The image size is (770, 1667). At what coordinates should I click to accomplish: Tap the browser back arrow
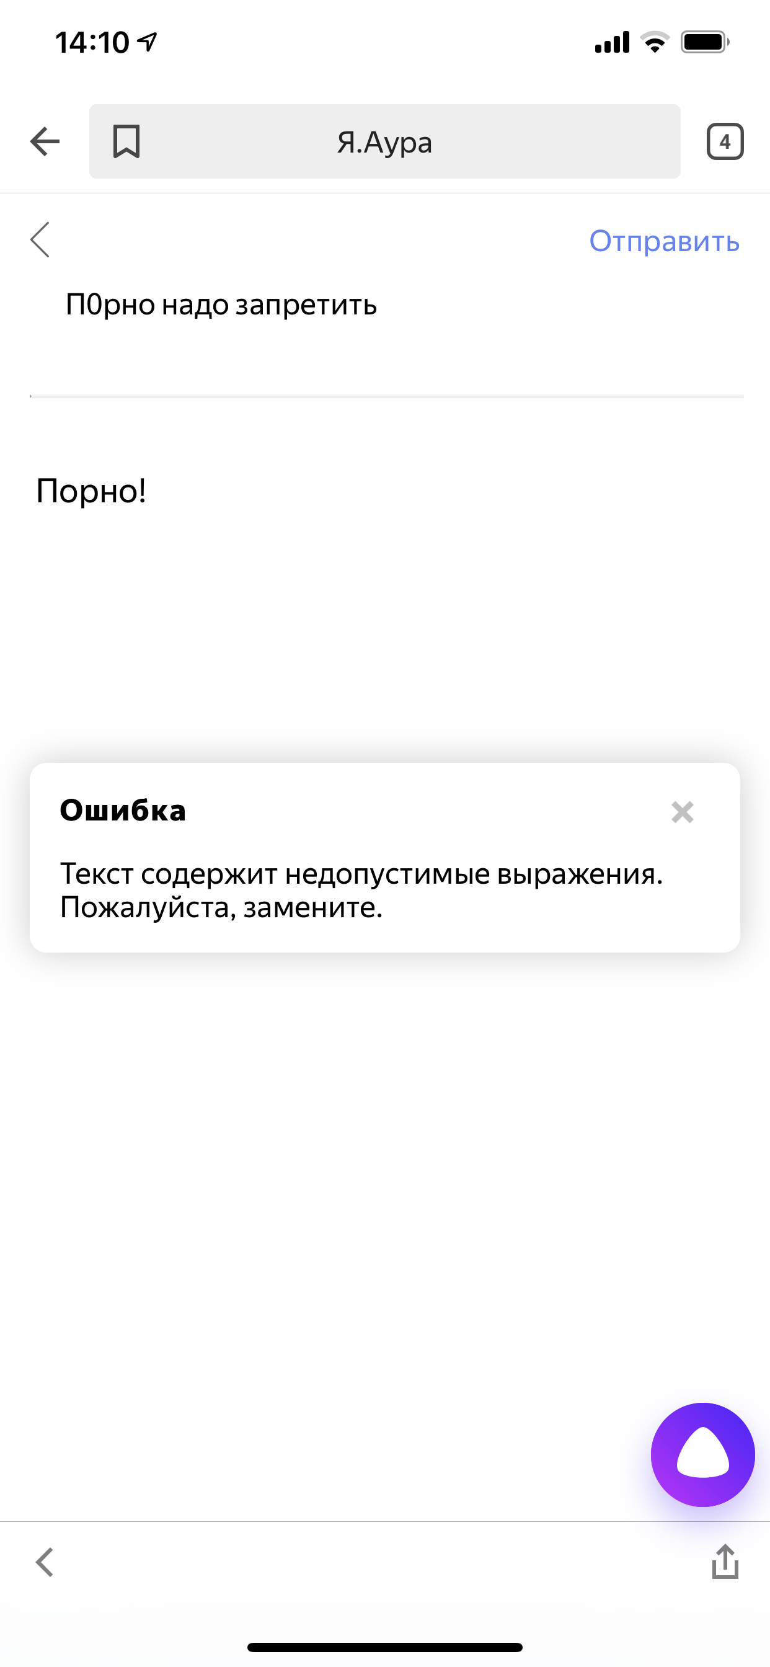(45, 142)
